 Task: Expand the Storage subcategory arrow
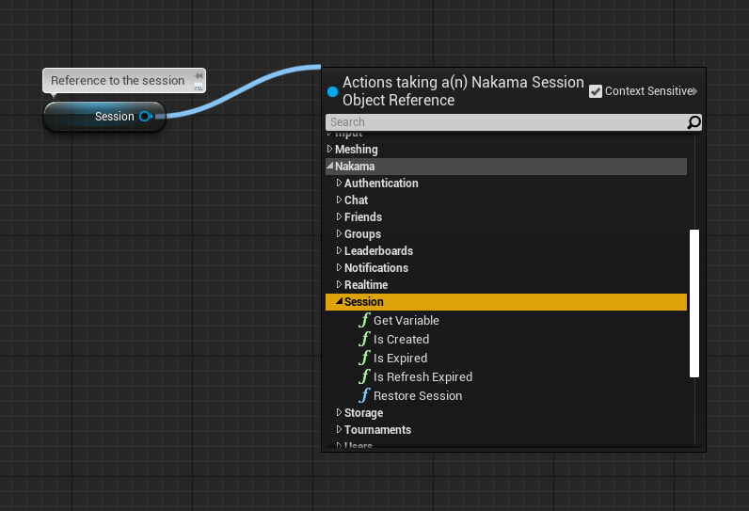pos(339,412)
